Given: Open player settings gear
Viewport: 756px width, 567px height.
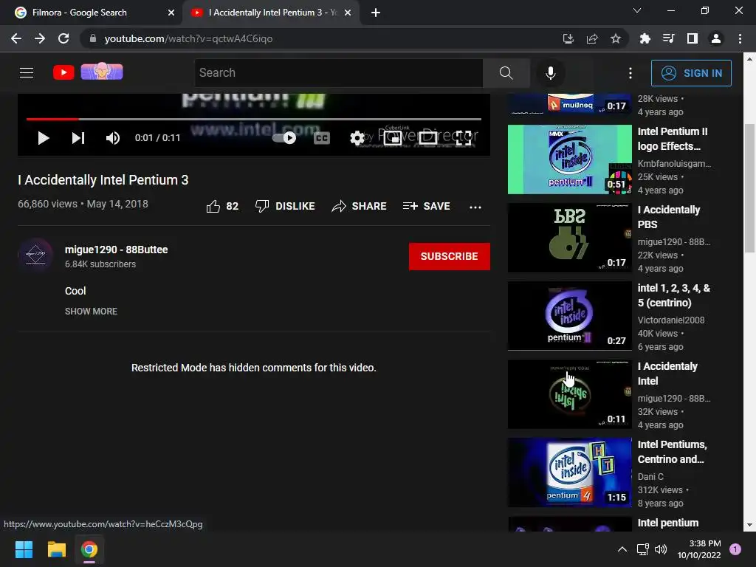Looking at the screenshot, I should (357, 138).
